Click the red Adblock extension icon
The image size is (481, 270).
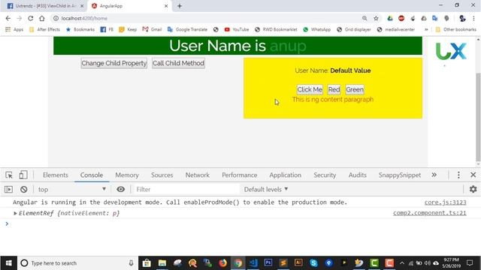(x=401, y=18)
